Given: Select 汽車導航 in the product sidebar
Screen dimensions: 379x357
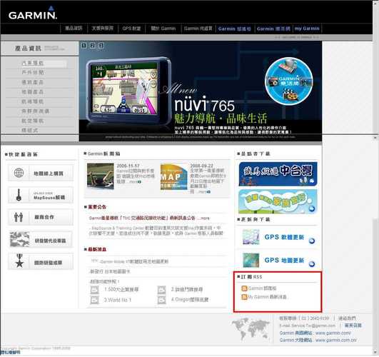Looking at the screenshot, I should 33,63.
